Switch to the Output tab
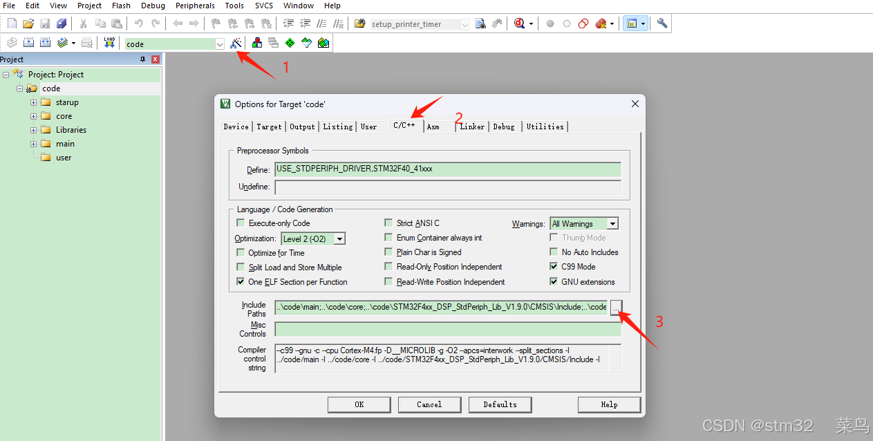873x441 pixels. [302, 126]
